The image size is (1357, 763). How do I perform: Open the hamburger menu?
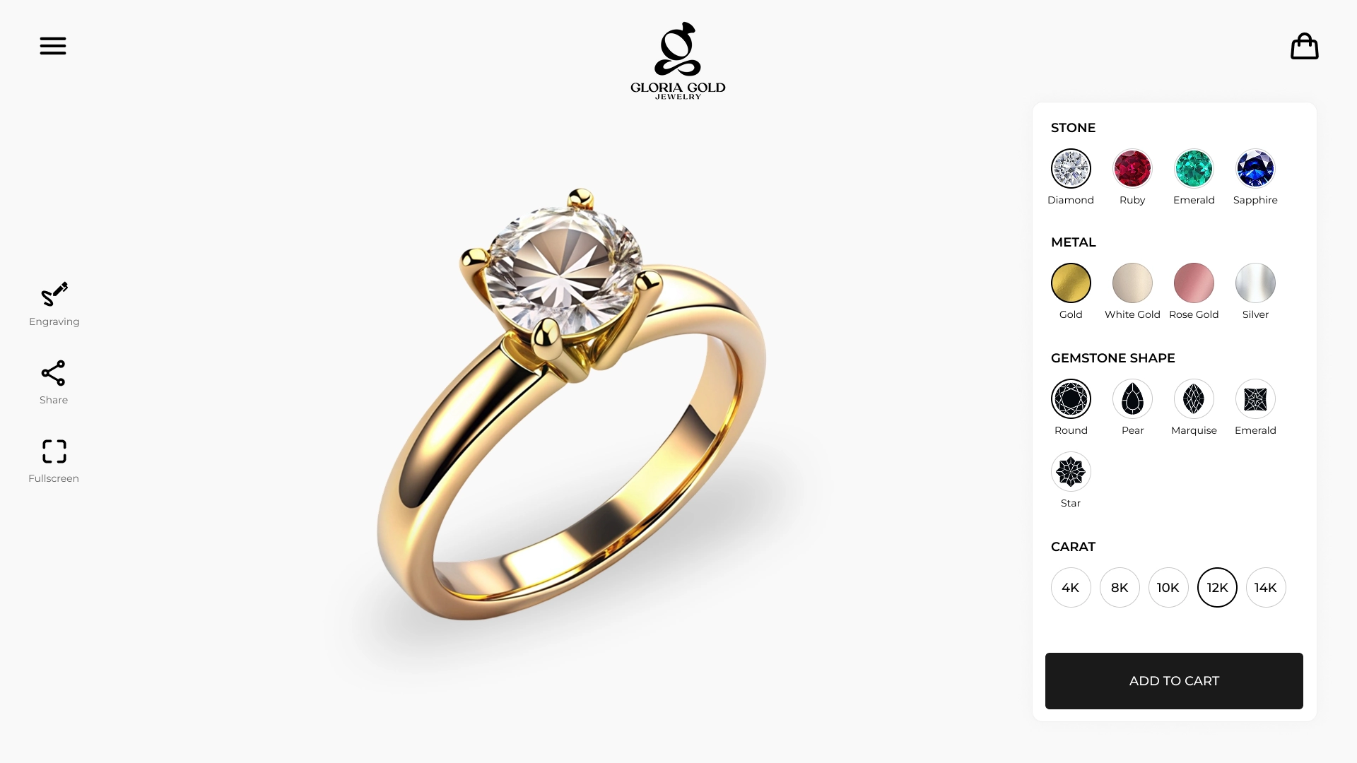tap(53, 46)
